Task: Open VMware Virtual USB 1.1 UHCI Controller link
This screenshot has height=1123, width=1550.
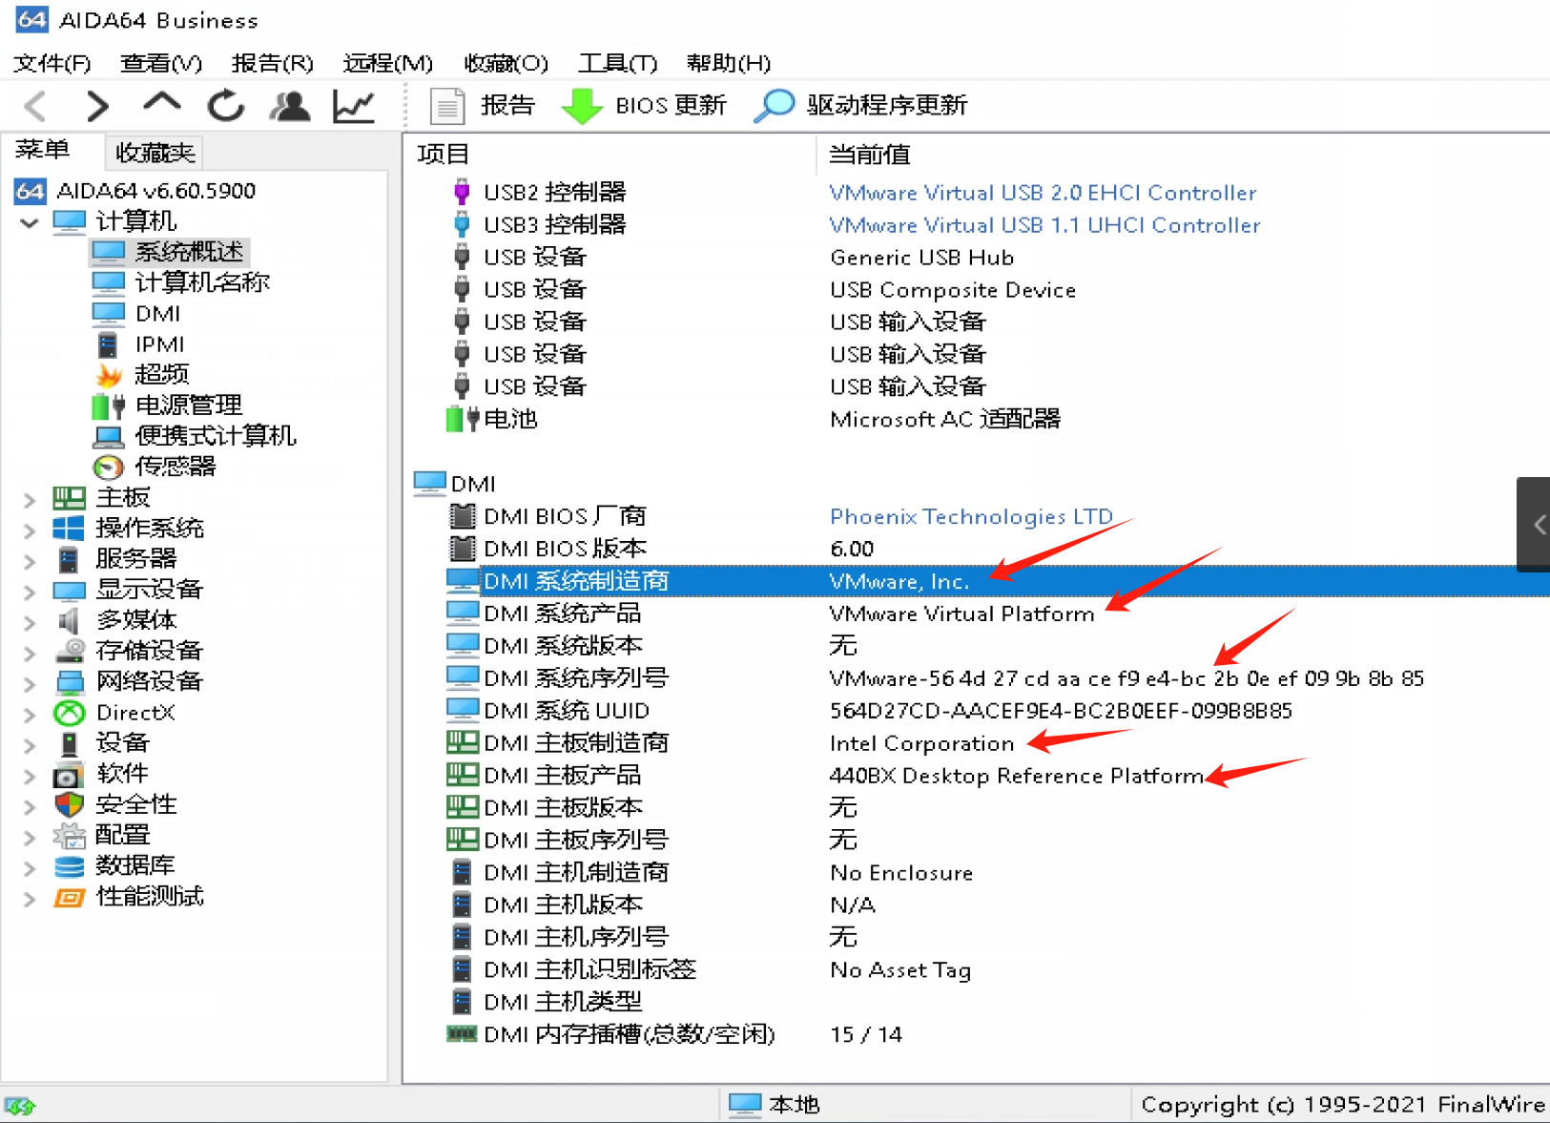Action: pos(1044,225)
